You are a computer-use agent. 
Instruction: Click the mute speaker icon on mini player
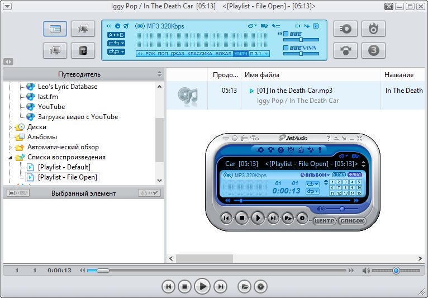click(x=321, y=209)
